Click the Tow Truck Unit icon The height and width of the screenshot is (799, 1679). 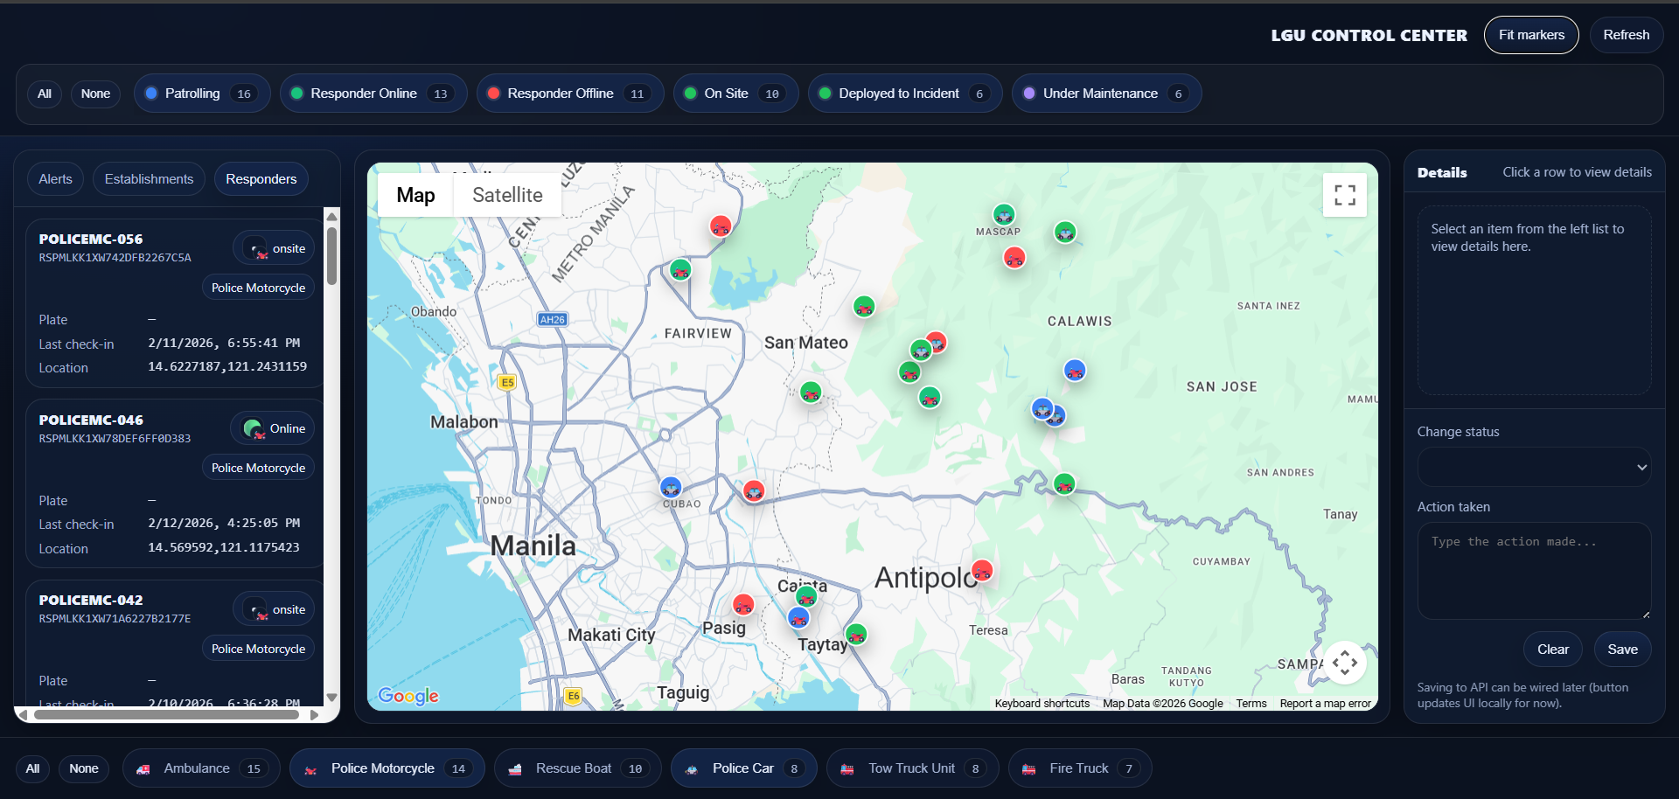coord(847,769)
